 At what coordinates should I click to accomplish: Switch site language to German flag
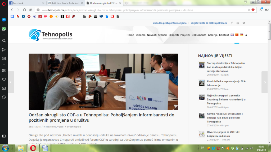(242, 35)
